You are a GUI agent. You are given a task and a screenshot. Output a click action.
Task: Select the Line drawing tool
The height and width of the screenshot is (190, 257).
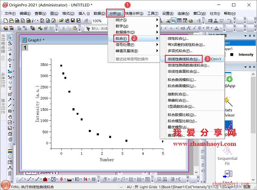pos(10,105)
